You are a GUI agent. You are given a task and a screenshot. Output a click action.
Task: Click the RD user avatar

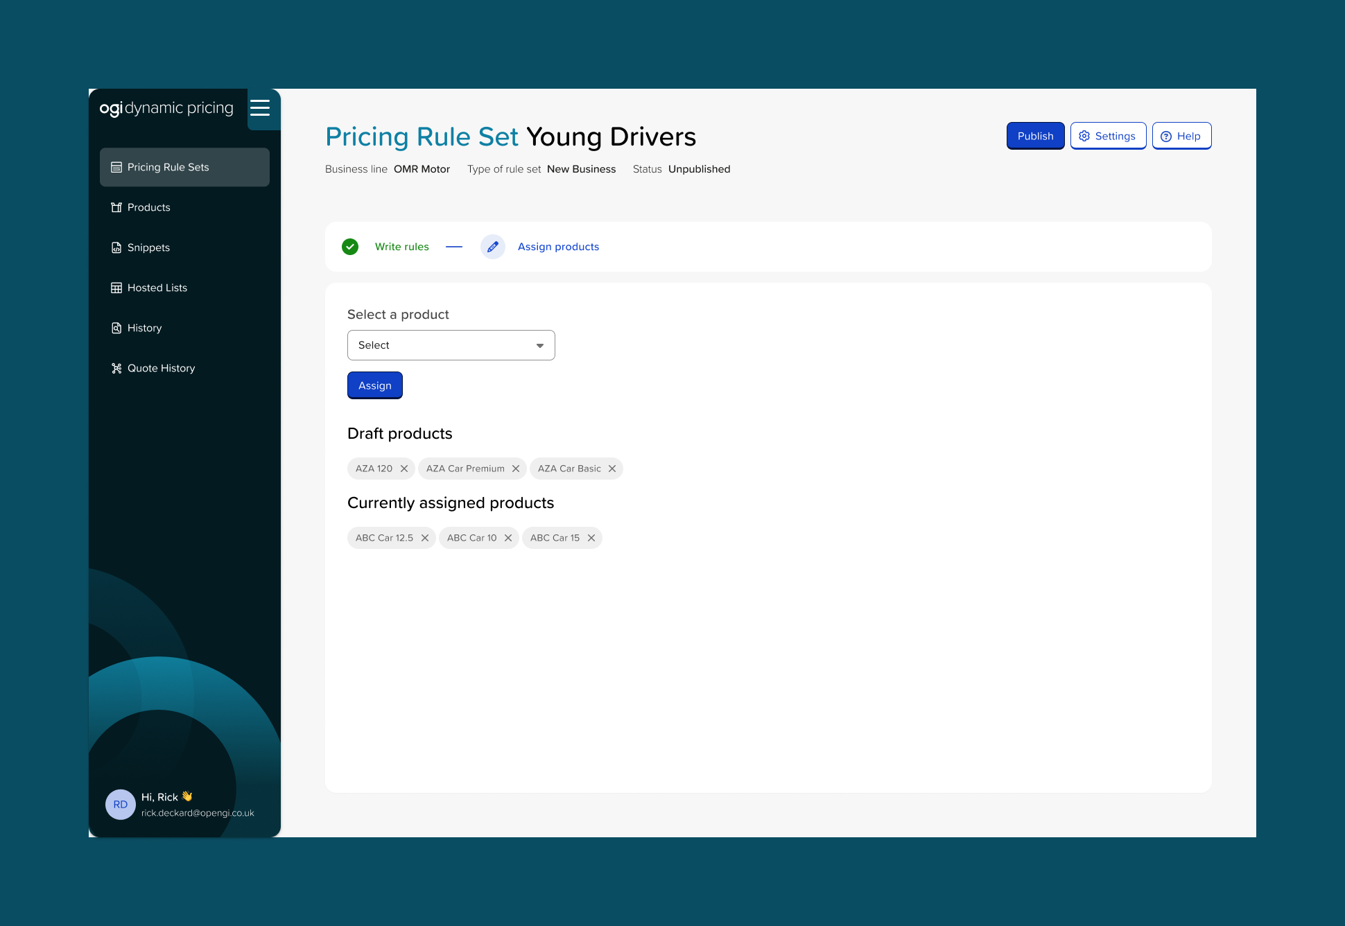pos(121,804)
